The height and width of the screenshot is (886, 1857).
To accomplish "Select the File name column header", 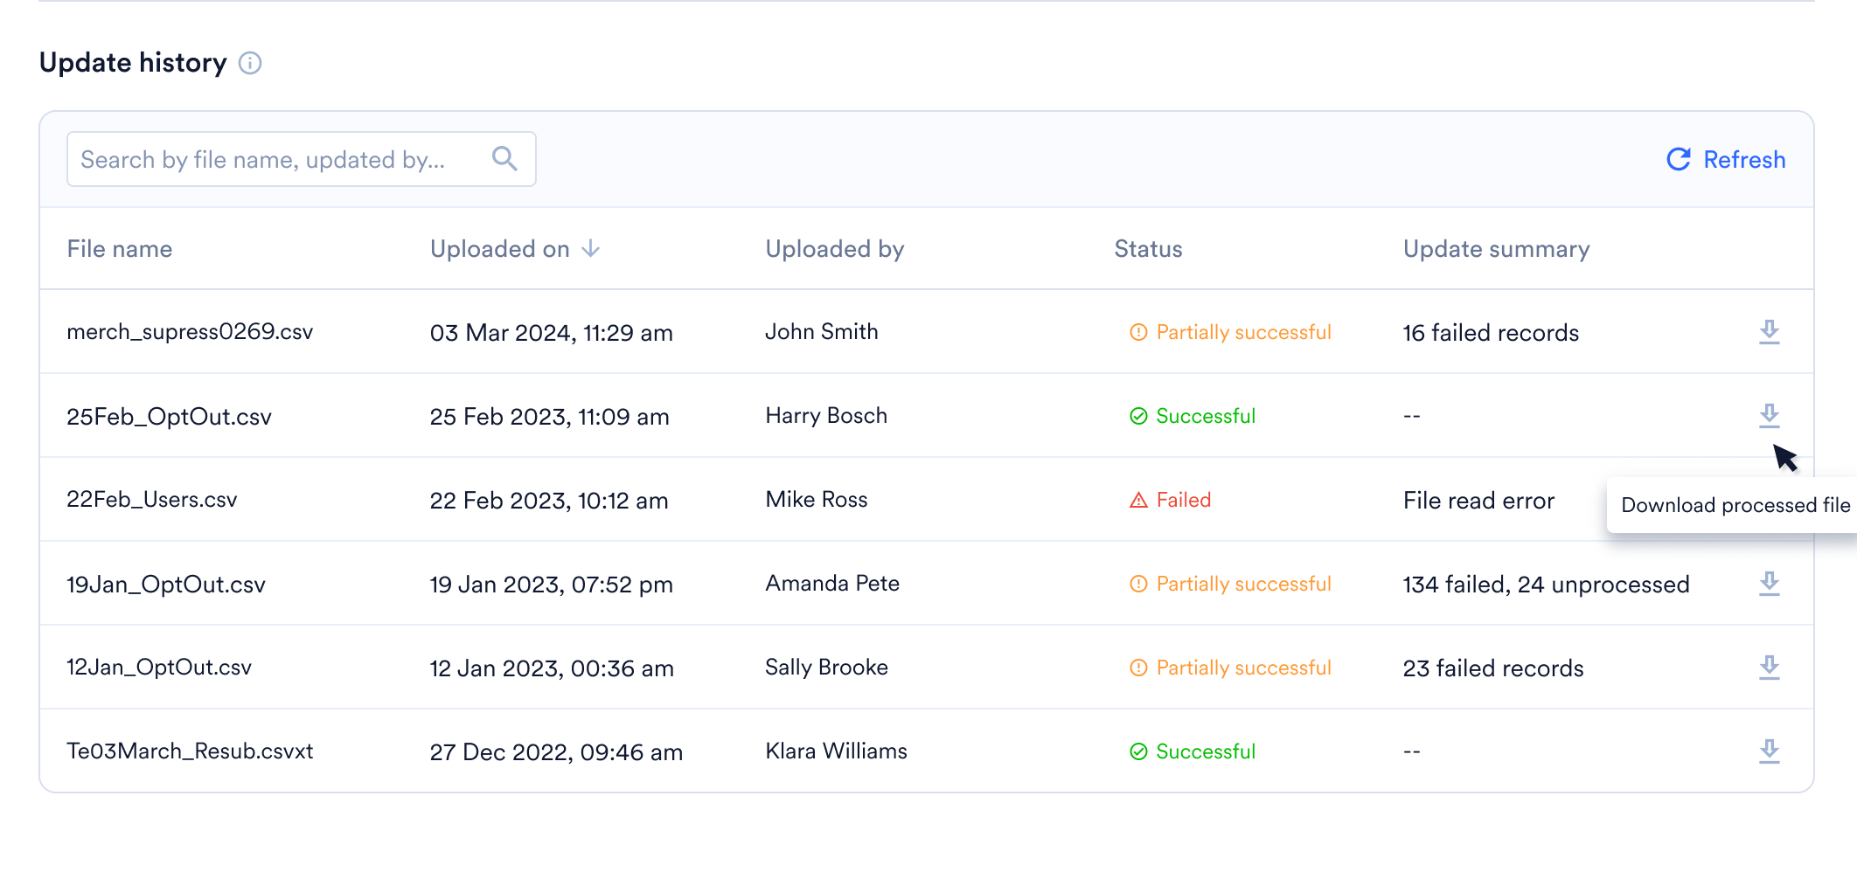I will (x=119, y=249).
